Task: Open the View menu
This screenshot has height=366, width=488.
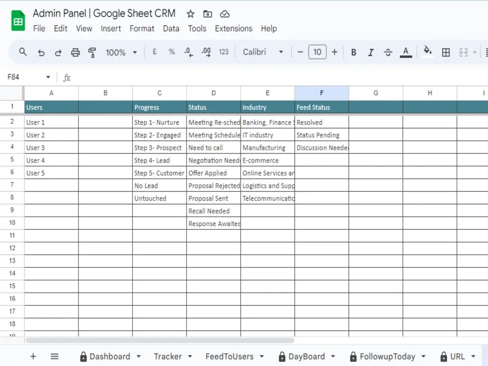Action: [84, 29]
